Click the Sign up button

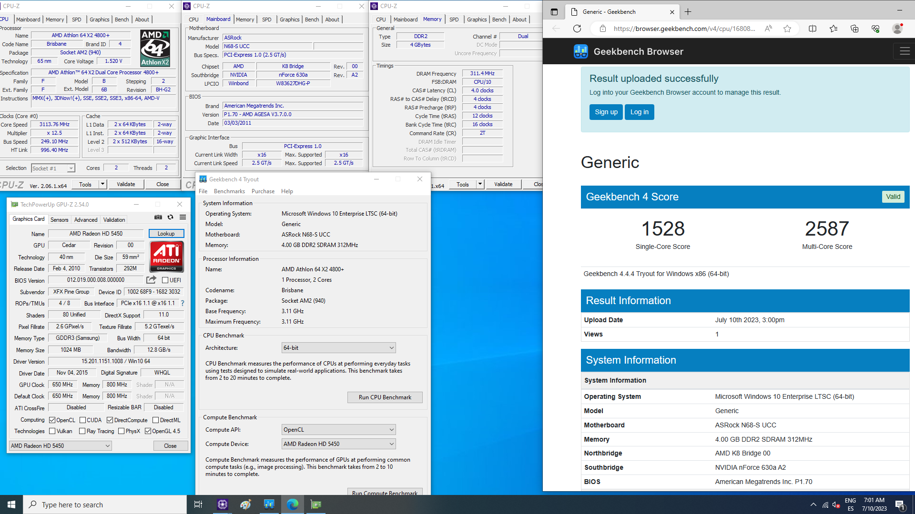pos(606,112)
